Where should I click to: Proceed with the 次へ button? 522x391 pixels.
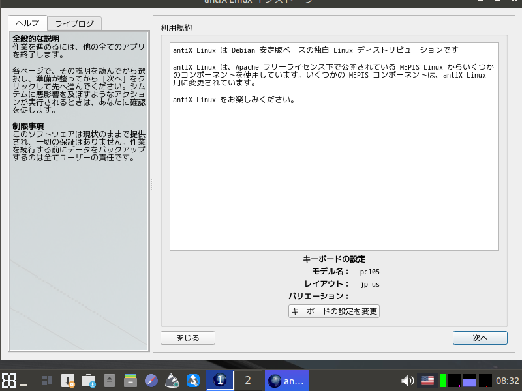pos(480,338)
